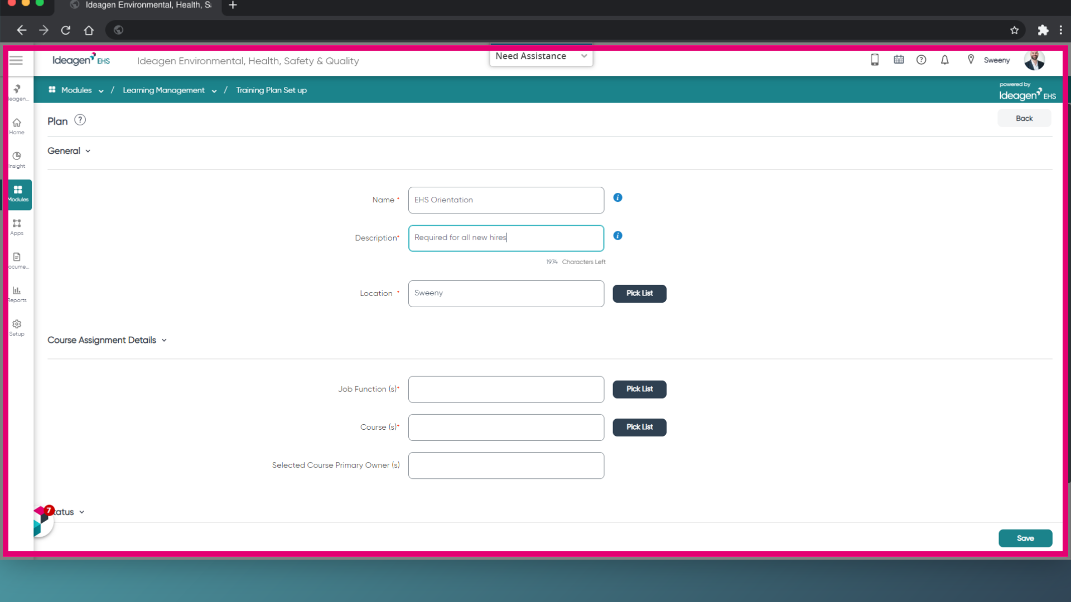Go to Home in the sidebar

17,127
